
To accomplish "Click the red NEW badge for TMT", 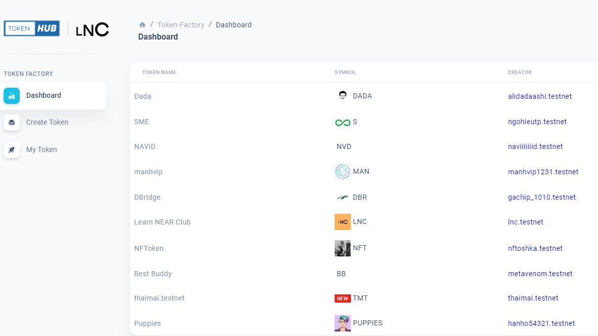I will [343, 298].
